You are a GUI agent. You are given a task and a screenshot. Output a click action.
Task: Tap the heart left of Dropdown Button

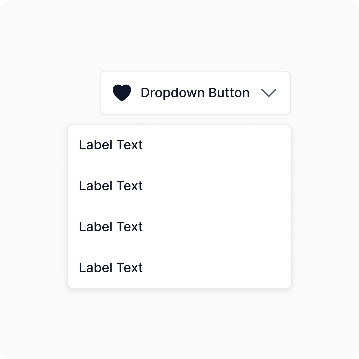click(122, 93)
